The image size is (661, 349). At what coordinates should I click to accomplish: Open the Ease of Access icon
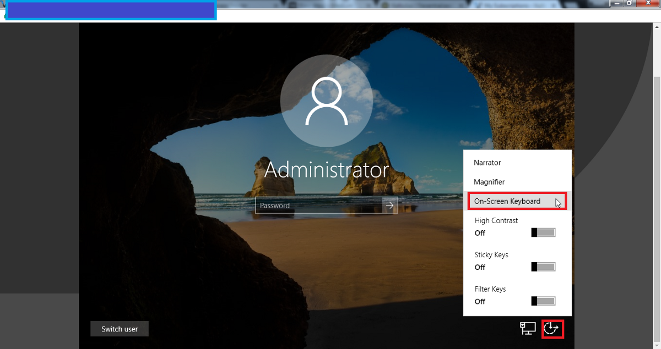pyautogui.click(x=552, y=329)
